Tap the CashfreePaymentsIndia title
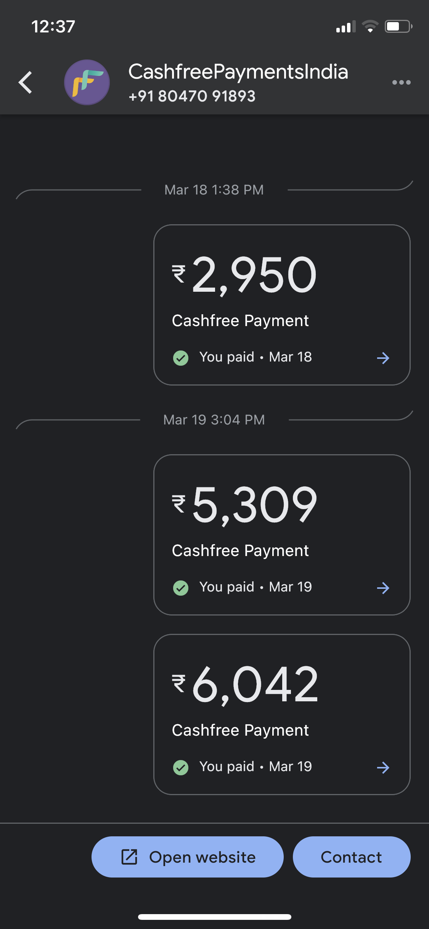This screenshot has height=929, width=429. (238, 72)
